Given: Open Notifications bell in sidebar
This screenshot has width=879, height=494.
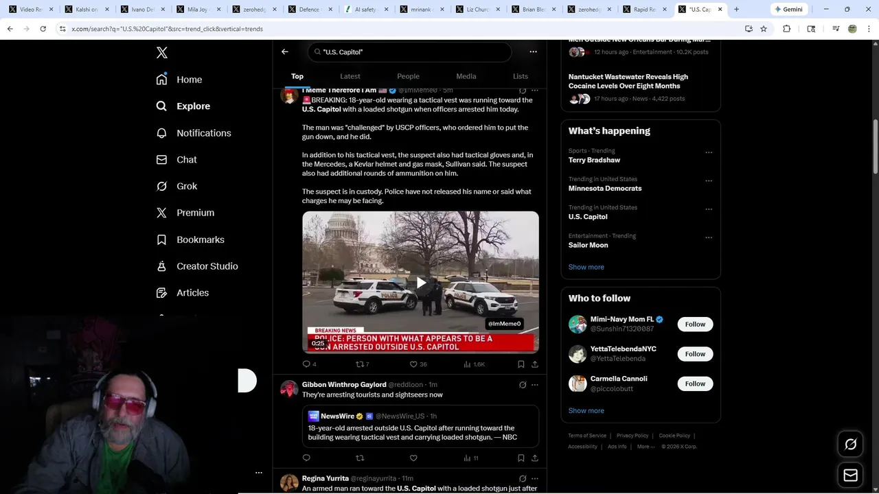Looking at the screenshot, I should pos(194,133).
